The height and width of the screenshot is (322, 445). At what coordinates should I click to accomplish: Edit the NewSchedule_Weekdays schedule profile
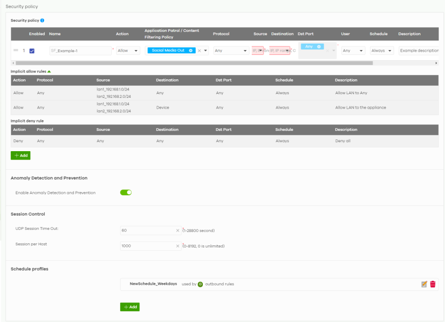pos(424,284)
